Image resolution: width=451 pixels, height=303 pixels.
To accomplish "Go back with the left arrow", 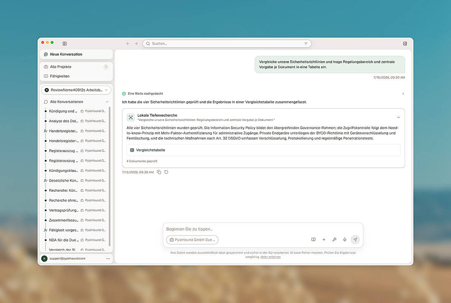I will point(128,44).
